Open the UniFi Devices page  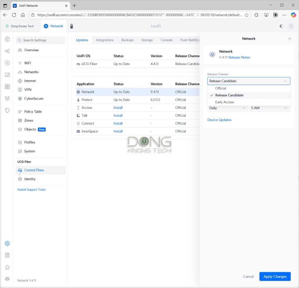click(7, 63)
